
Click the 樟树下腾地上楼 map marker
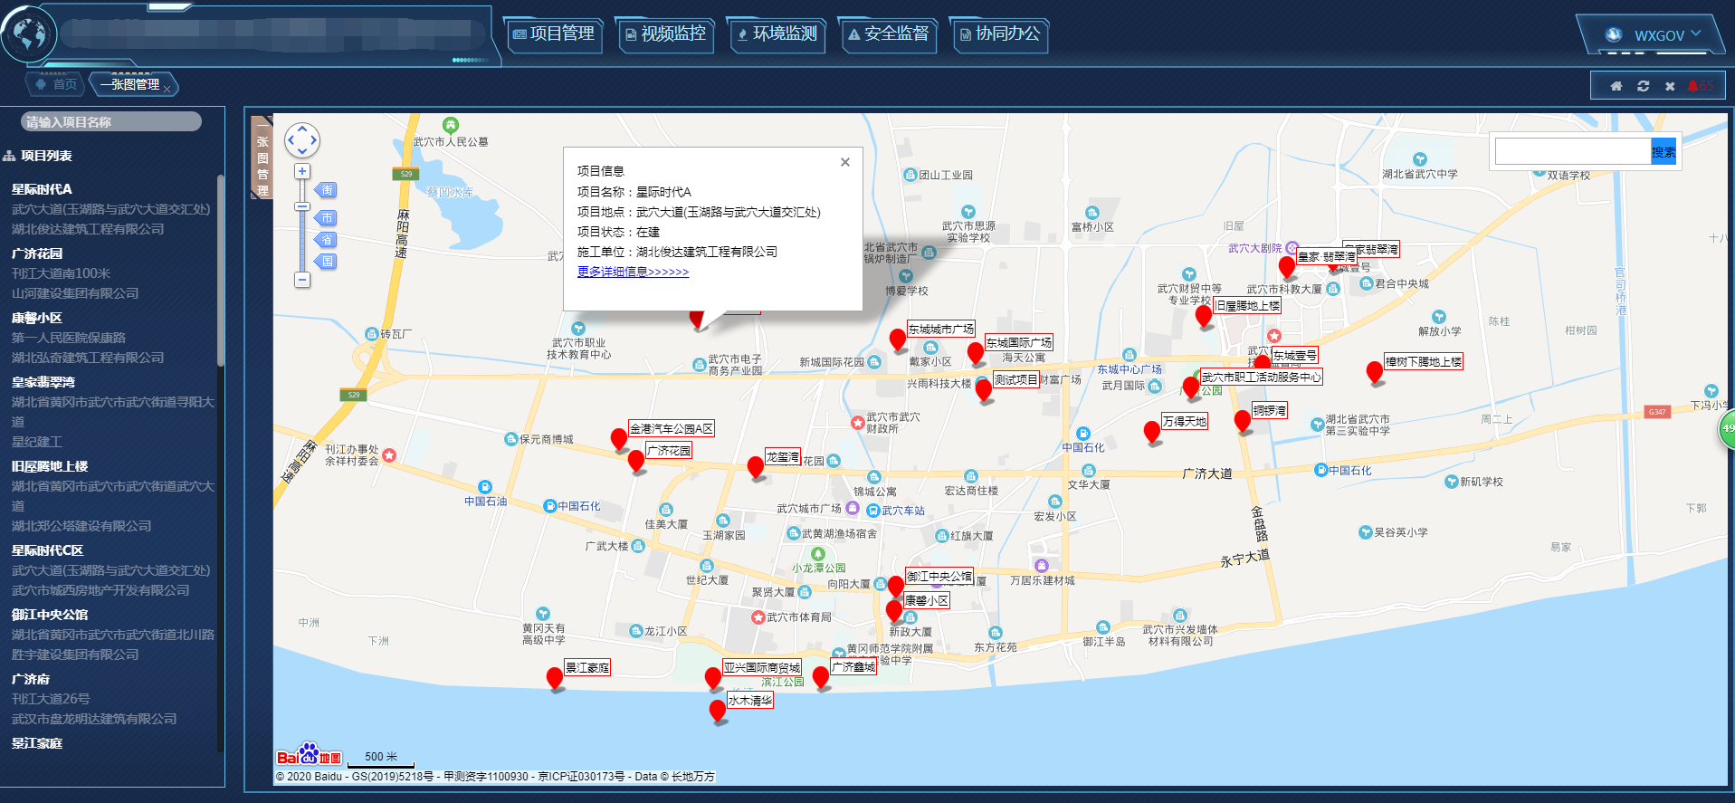[x=1375, y=371]
